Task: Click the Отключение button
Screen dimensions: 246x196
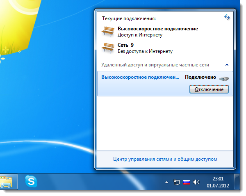Action: point(209,89)
